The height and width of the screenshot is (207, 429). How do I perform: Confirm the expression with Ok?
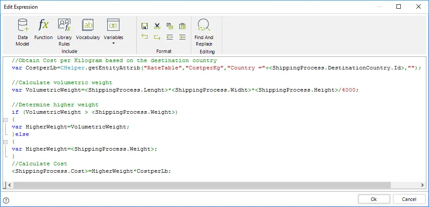(374, 199)
